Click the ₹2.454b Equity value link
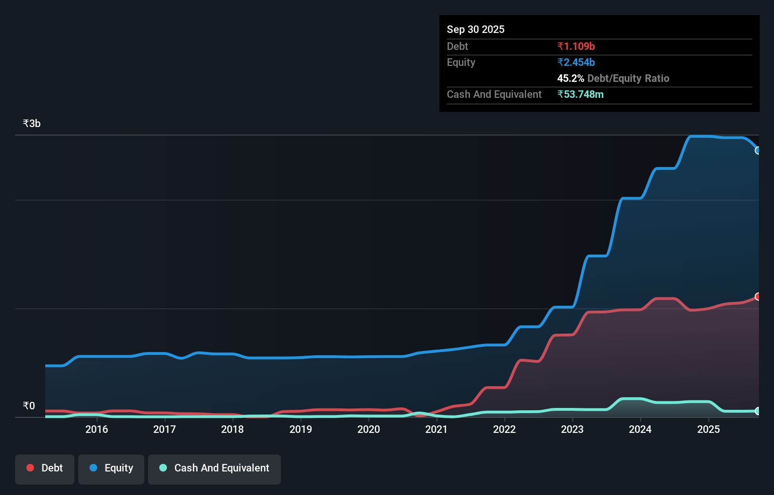This screenshot has height=495, width=774. coord(576,62)
